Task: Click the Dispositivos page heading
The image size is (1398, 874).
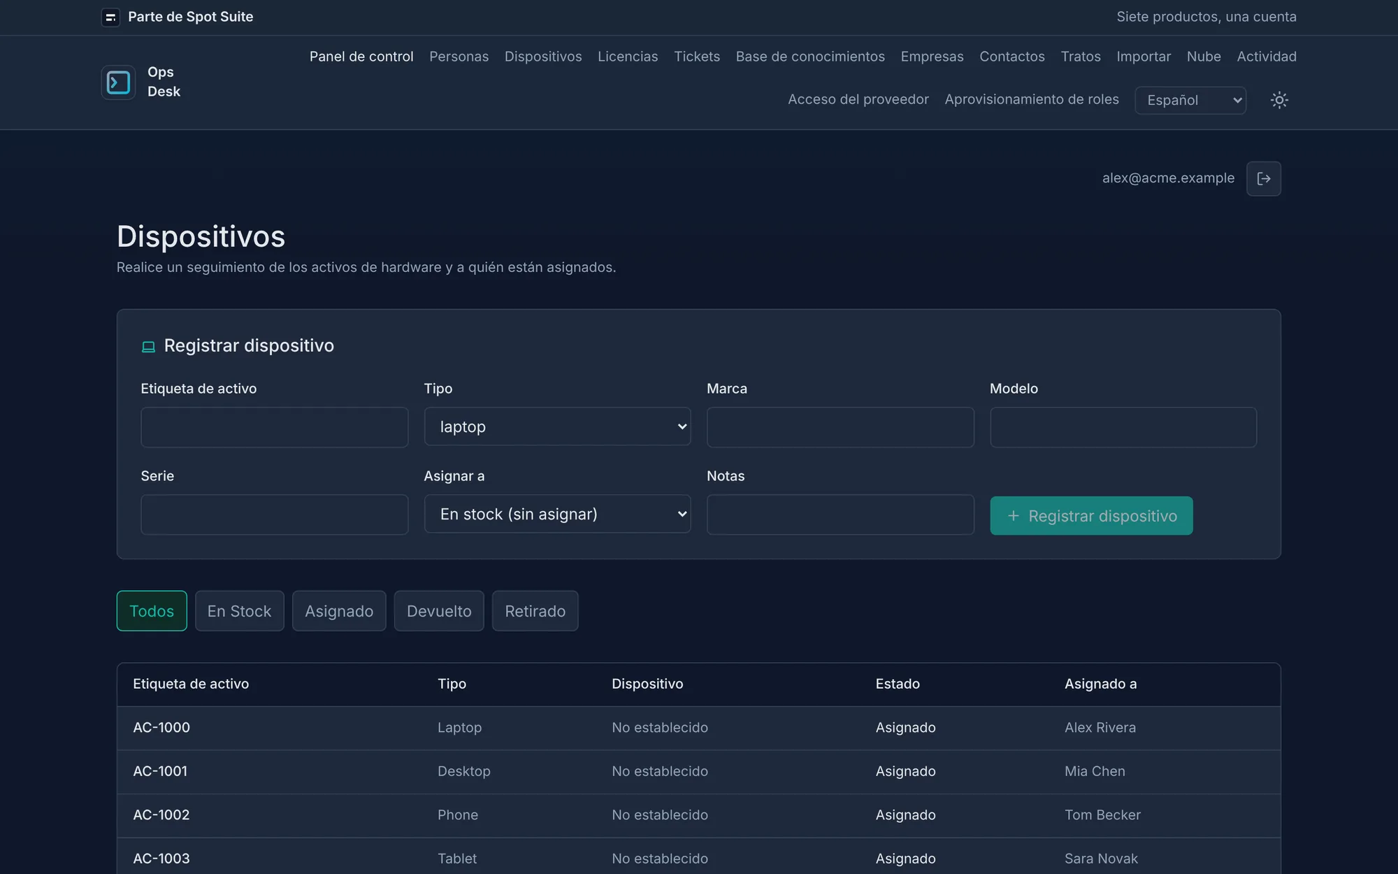Action: click(201, 236)
